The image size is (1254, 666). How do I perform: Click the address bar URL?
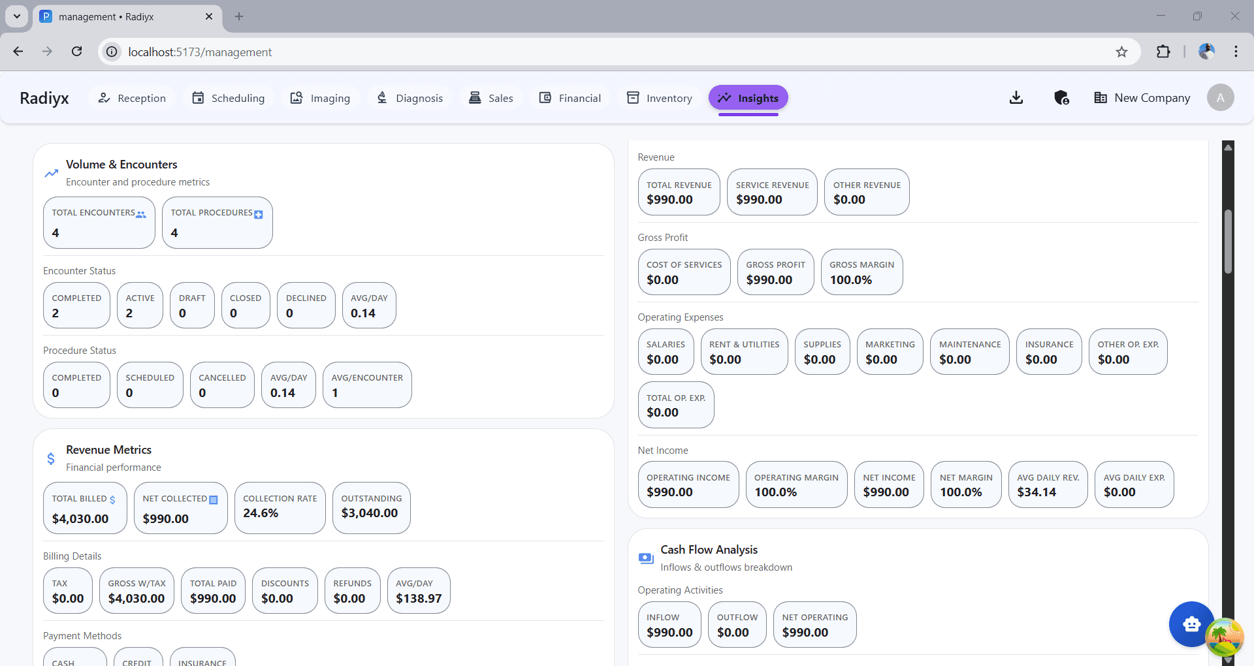[200, 52]
